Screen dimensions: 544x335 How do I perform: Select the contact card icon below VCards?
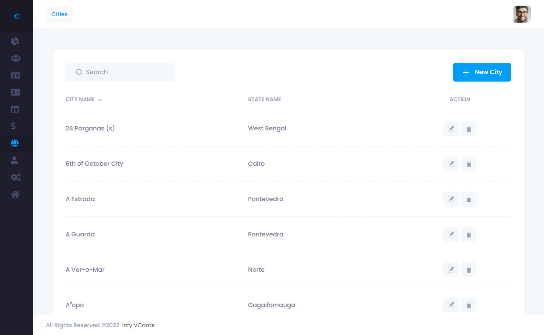pyautogui.click(x=15, y=92)
